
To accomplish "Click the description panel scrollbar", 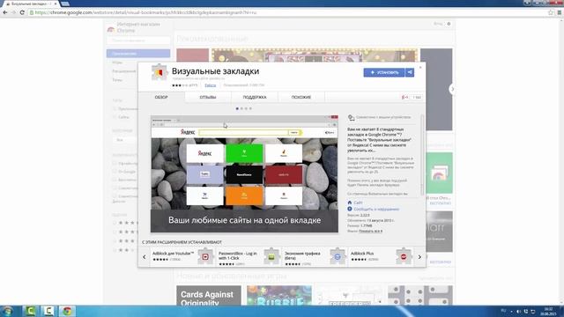I will pos(422,155).
